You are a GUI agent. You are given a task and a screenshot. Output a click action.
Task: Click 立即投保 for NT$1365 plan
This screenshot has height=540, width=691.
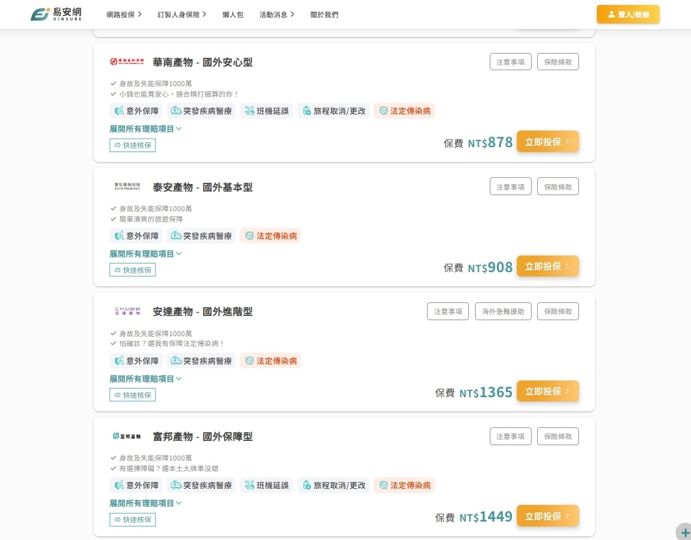click(548, 391)
